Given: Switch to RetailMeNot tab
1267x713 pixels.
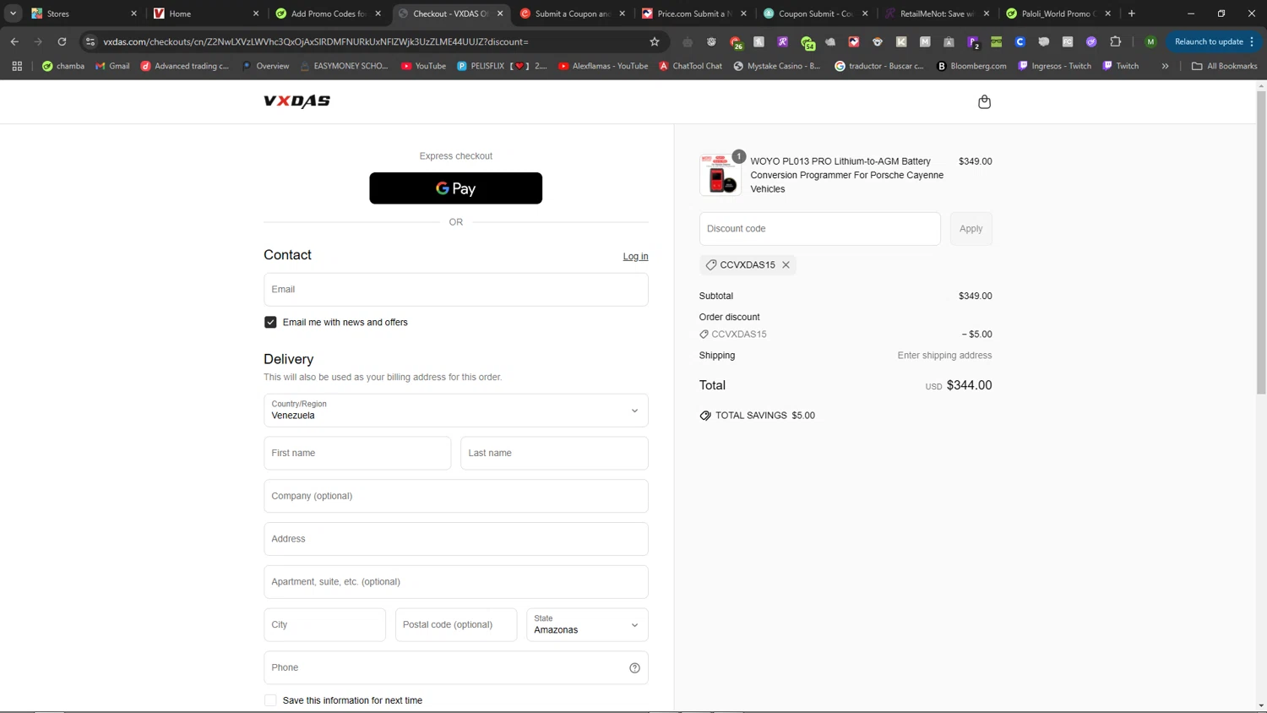Looking at the screenshot, I should 938,14.
